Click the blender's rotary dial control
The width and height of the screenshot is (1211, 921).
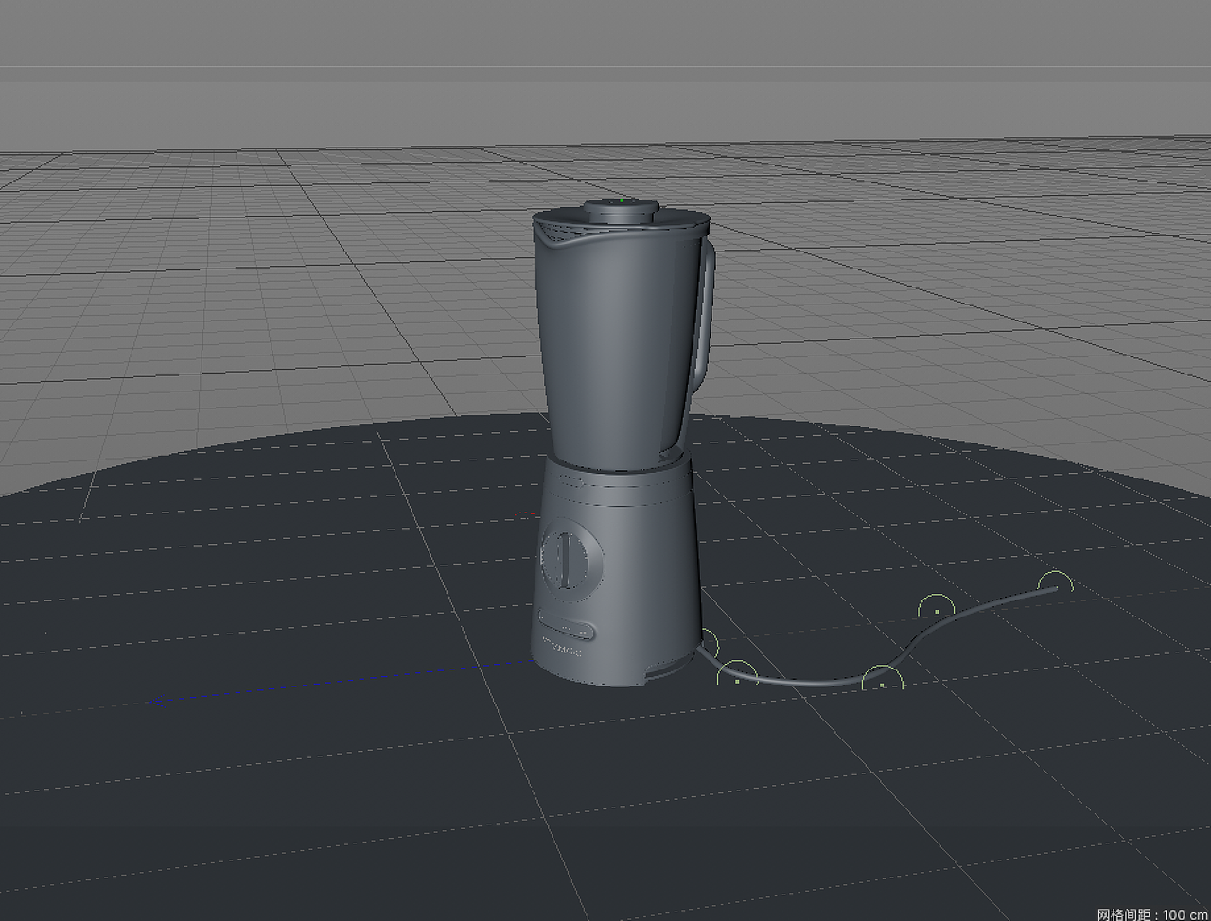click(x=565, y=560)
